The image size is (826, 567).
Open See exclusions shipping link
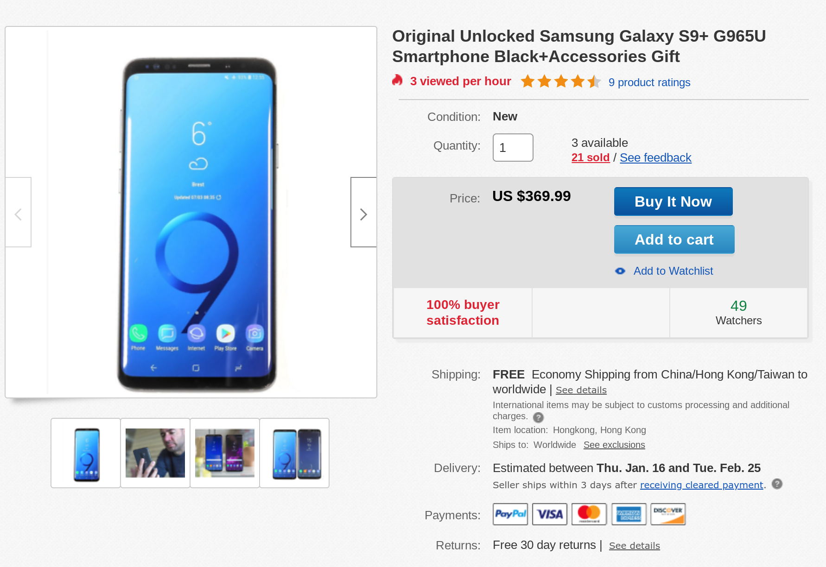(614, 445)
